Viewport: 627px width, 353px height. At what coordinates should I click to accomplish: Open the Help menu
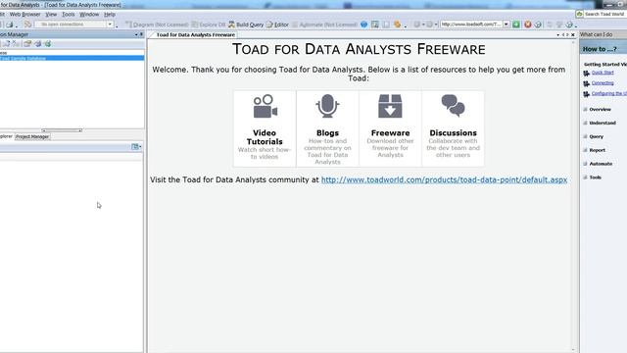[x=110, y=14]
